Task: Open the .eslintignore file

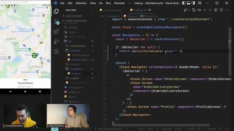Action: click(x=76, y=87)
